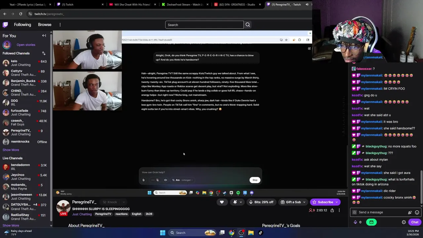Click the star icon in the message box
Viewport: 423px width, 238px height.
355,212
